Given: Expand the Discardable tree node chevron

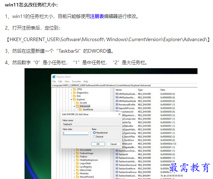Looking at the screenshot, I should [74, 150].
